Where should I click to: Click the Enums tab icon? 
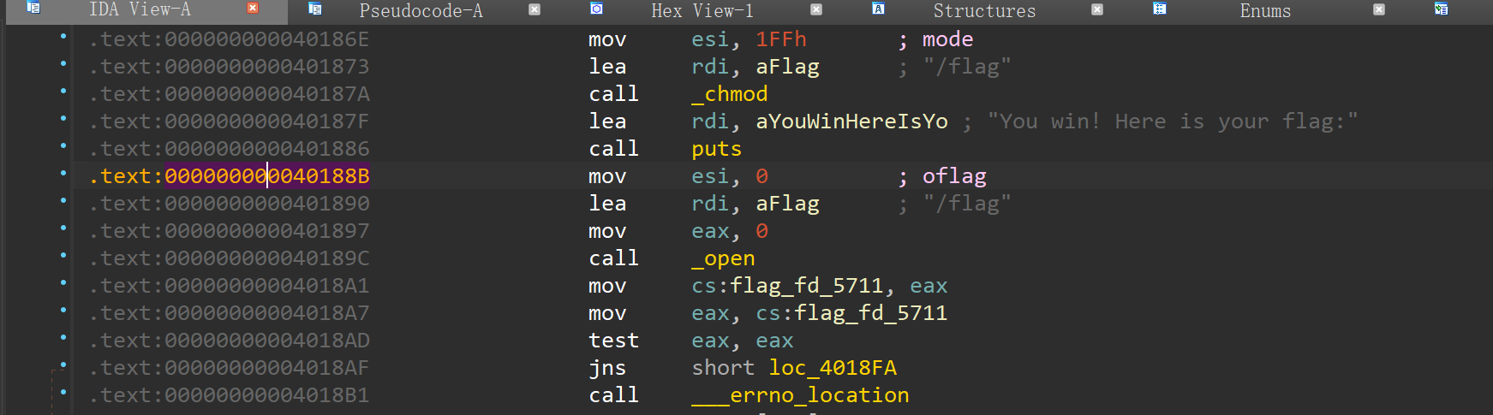tap(1159, 9)
